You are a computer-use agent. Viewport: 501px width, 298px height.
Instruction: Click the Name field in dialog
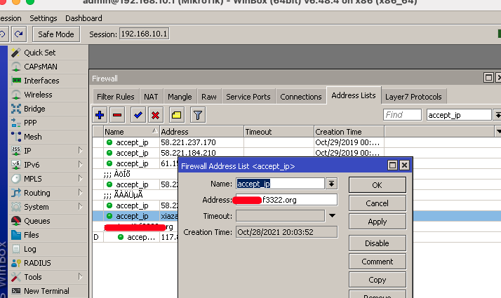(280, 184)
